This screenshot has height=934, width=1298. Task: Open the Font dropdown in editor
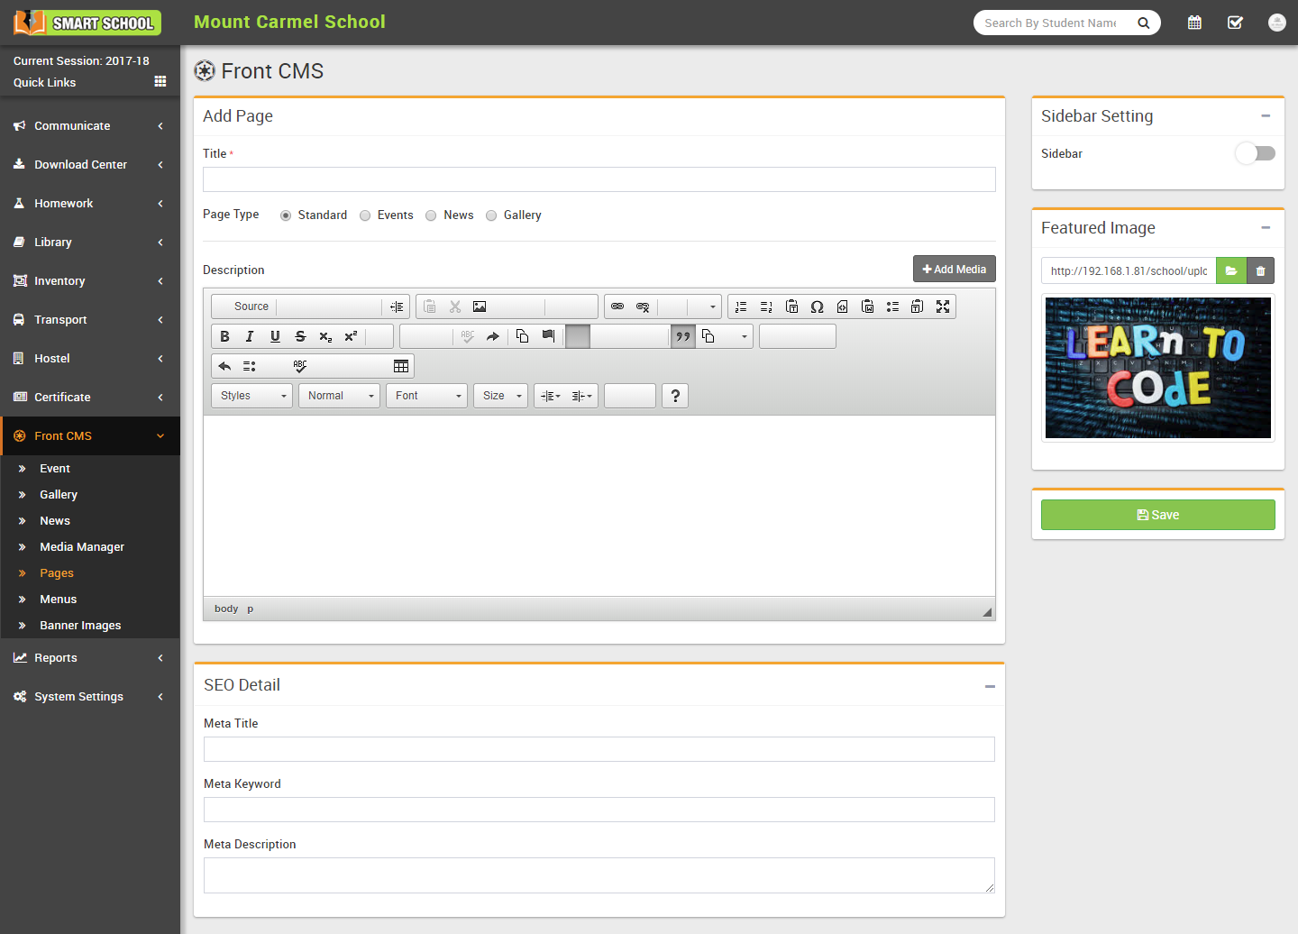pos(426,396)
